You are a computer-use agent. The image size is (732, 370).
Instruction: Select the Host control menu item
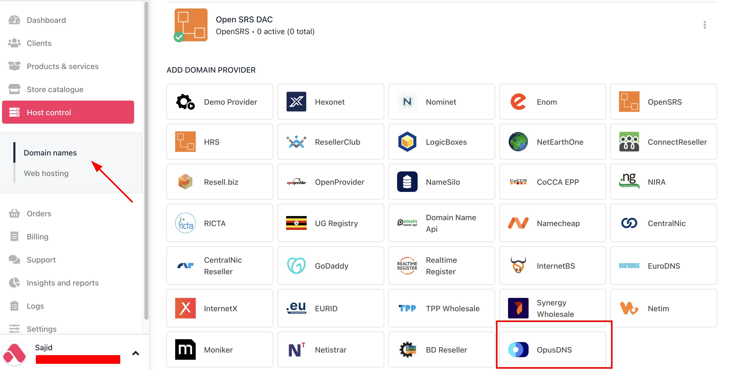coord(68,112)
